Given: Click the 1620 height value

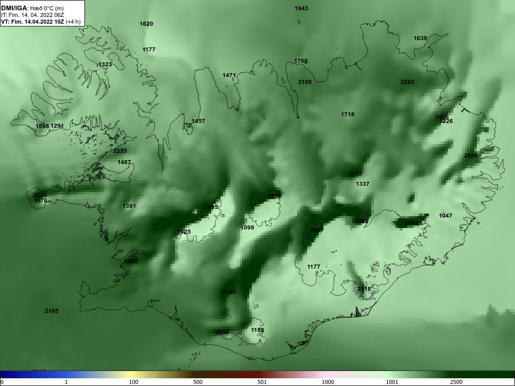Looking at the screenshot, I should click(x=146, y=24).
